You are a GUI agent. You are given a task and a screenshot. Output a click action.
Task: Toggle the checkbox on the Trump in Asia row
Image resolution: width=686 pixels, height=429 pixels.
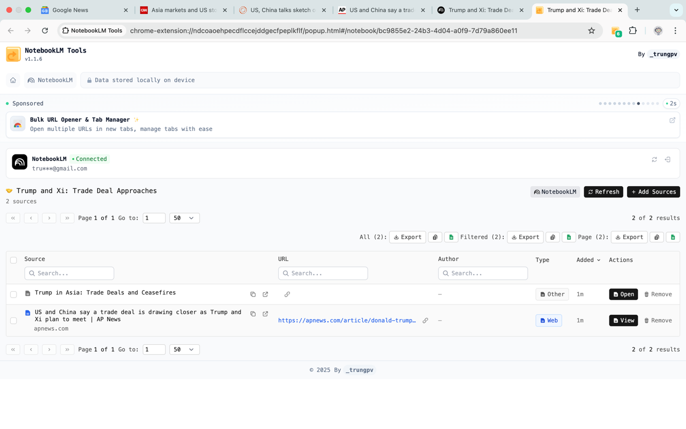pos(13,294)
